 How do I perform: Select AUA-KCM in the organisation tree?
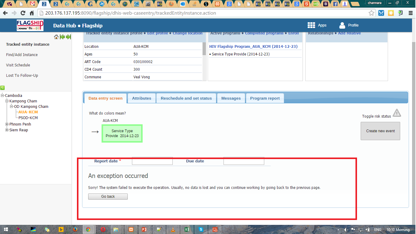tap(28, 112)
